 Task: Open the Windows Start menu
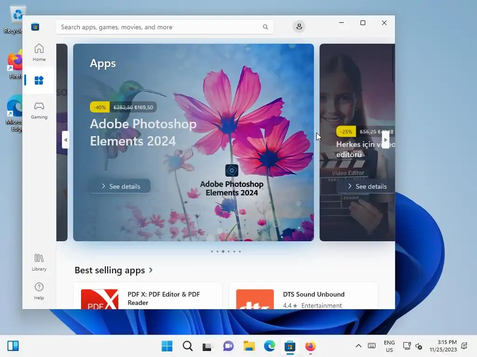click(167, 346)
